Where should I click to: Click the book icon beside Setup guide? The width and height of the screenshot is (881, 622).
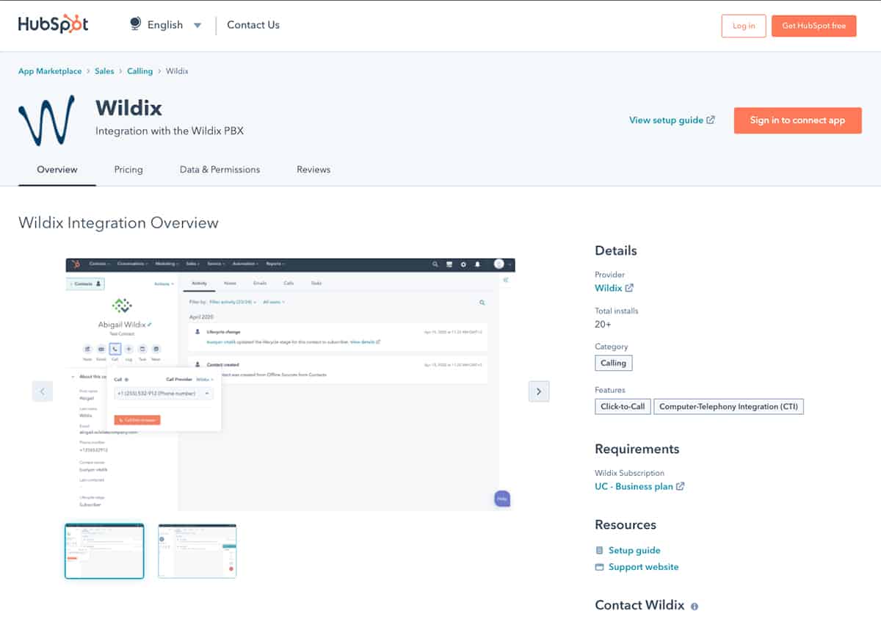[601, 550]
